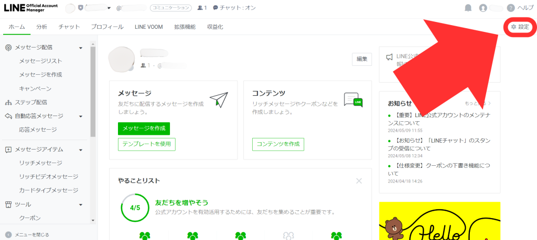The image size is (537, 240).
Task: Click the megaphone announcement icon
Action: 390,57
